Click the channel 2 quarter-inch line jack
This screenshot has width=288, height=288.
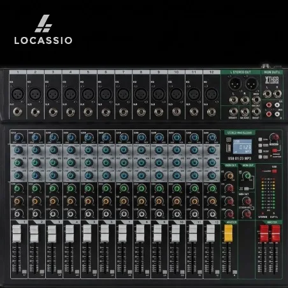tap(36, 112)
